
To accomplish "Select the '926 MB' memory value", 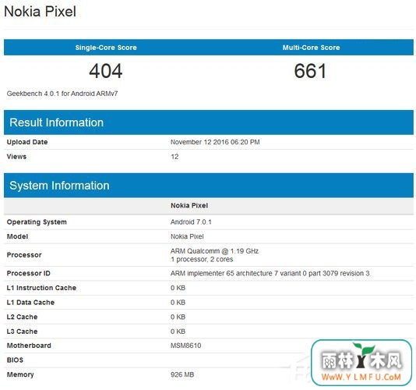I will coord(182,375).
